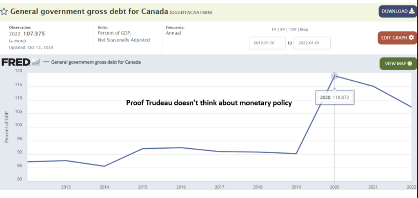Expand the (+ more) observations link
Image resolution: width=418 pixels, height=198 pixels.
pyautogui.click(x=18, y=41)
